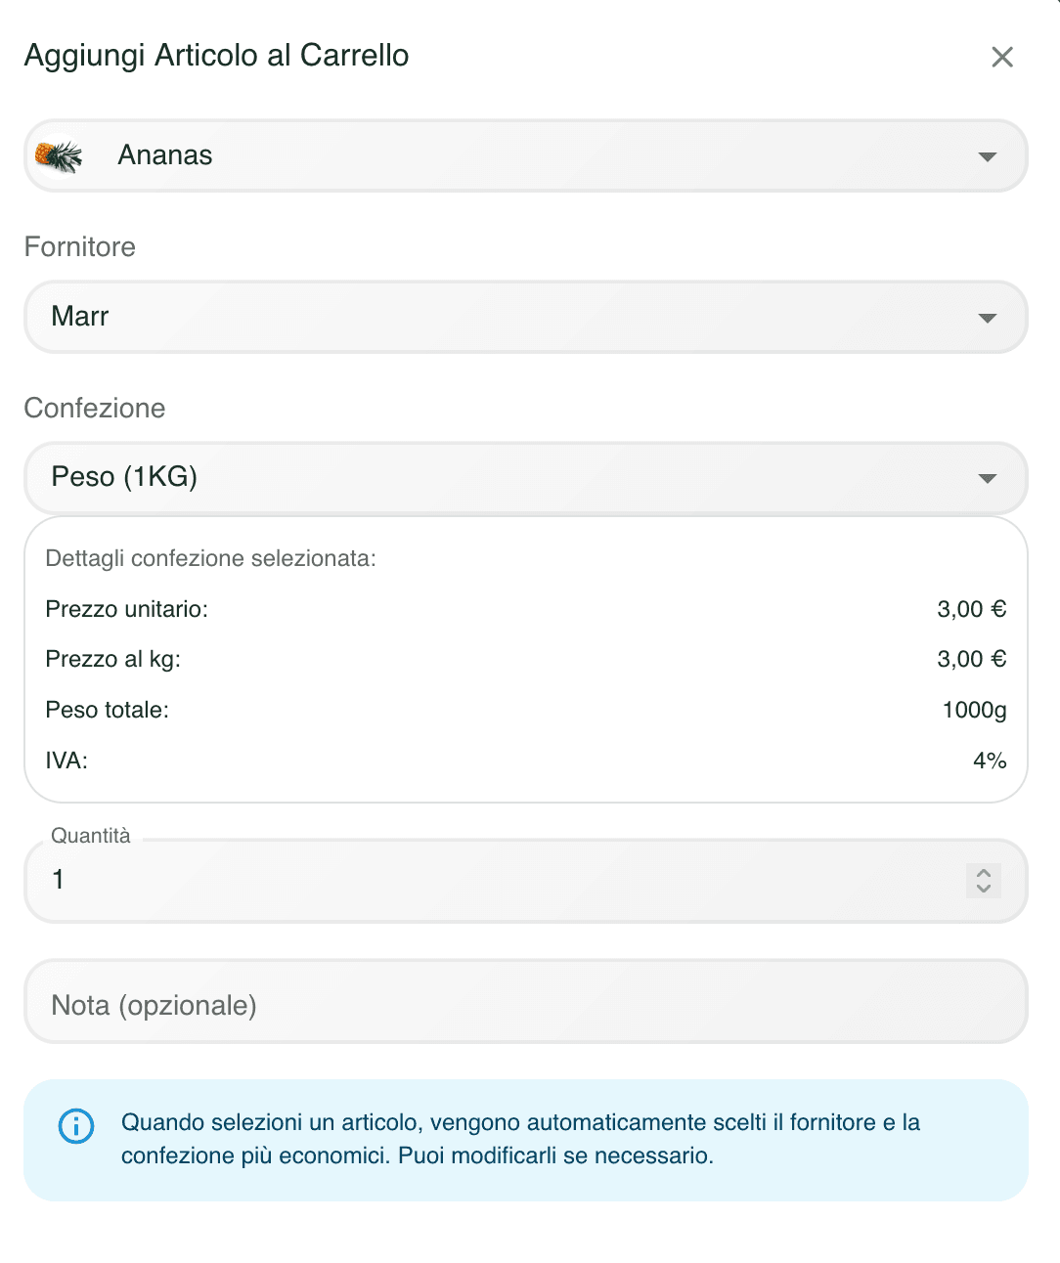
Task: Click the Fornitore section label
Action: click(x=79, y=247)
